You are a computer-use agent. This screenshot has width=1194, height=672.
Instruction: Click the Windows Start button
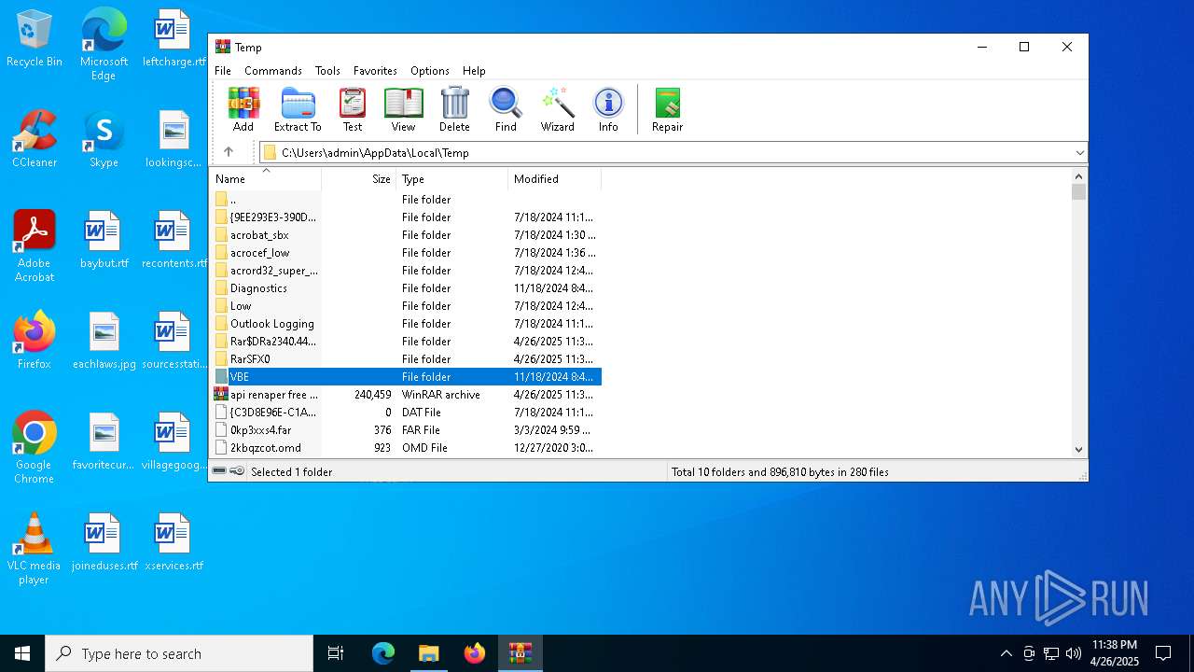pos(22,653)
